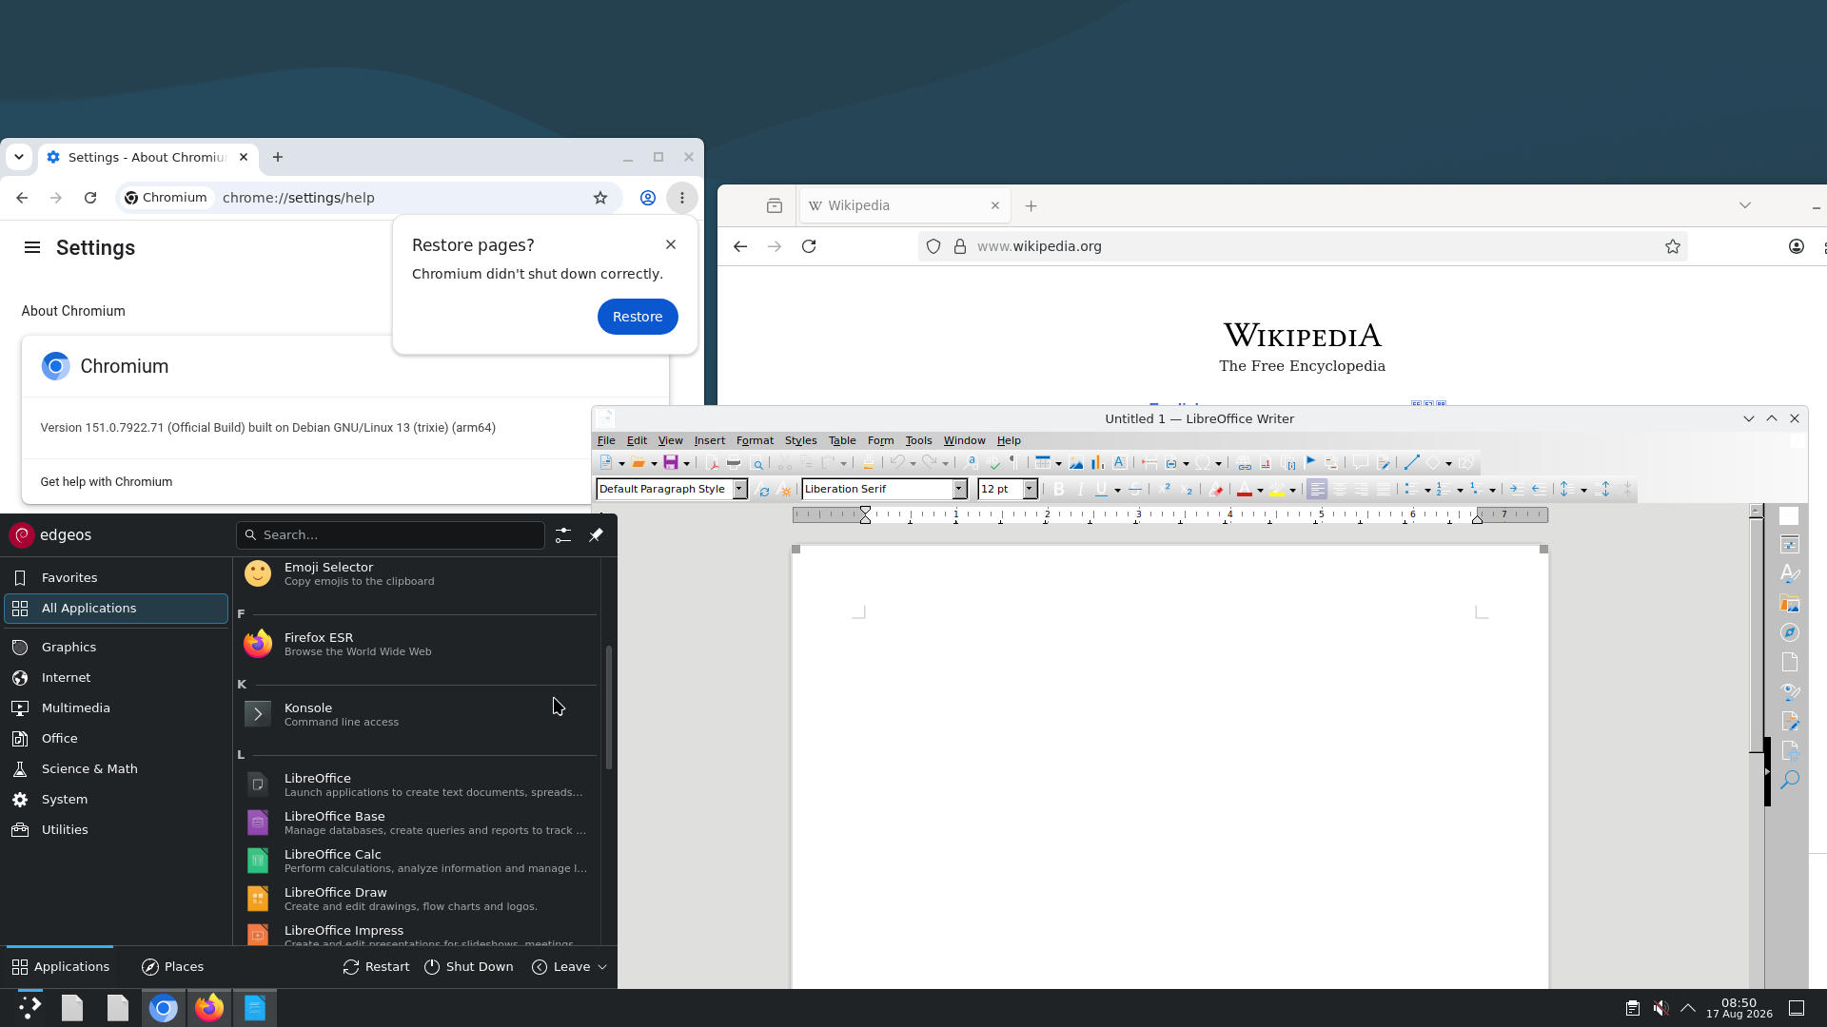The image size is (1827, 1027).
Task: Click the Clear Direct Formatting icon
Action: pos(1215,490)
